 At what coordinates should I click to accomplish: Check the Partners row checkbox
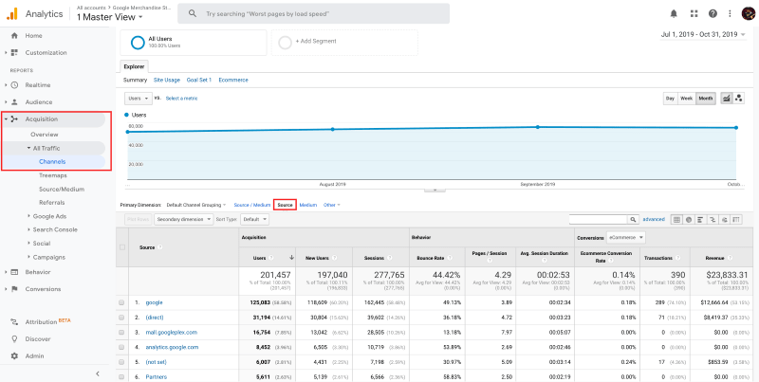121,377
